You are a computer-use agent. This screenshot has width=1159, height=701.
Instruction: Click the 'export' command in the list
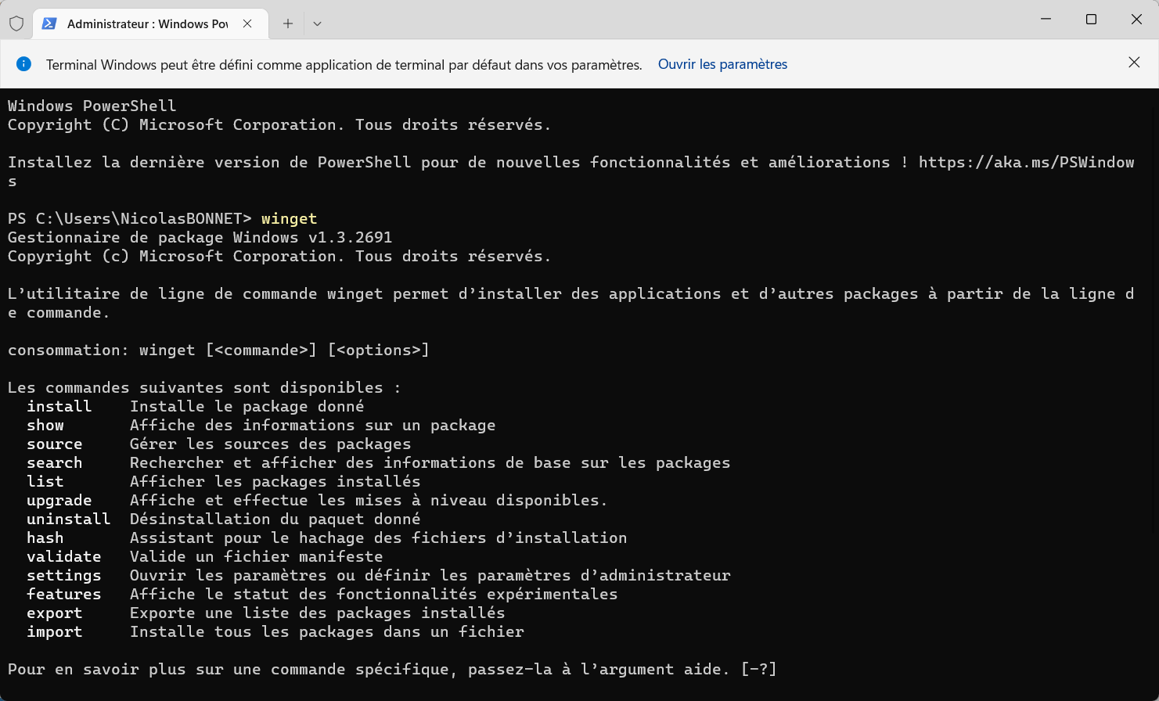click(55, 613)
